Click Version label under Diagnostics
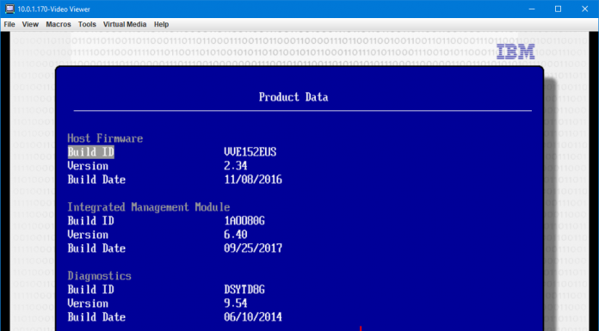The image size is (599, 331). [88, 303]
